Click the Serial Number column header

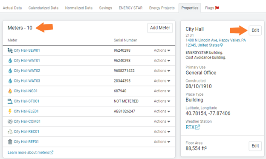(x=125, y=40)
